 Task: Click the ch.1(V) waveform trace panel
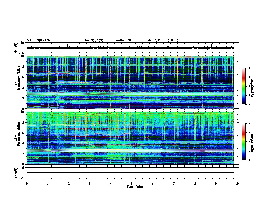132,48
